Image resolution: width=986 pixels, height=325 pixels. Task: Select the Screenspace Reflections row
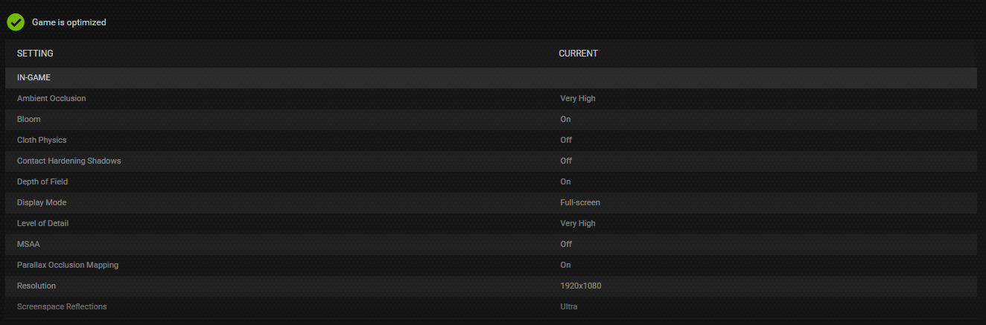coord(62,306)
